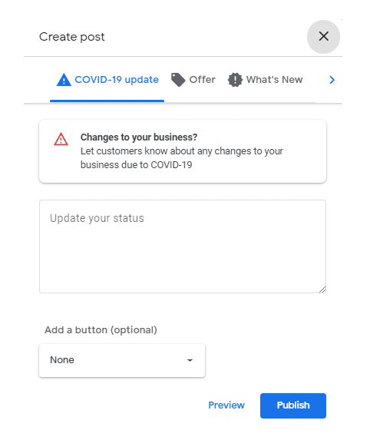370x440 pixels.
Task: Click the Changes to your business card
Action: point(183,151)
